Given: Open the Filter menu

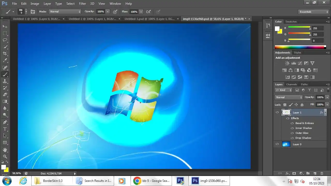Looking at the screenshot, I should point(82,4).
